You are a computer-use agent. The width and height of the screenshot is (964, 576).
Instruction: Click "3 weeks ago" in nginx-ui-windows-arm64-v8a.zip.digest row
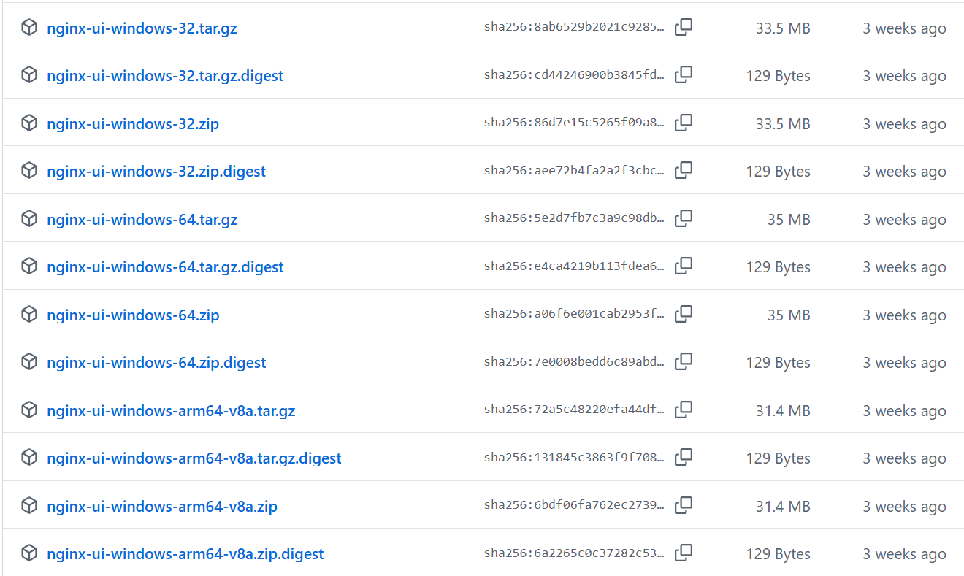[904, 554]
